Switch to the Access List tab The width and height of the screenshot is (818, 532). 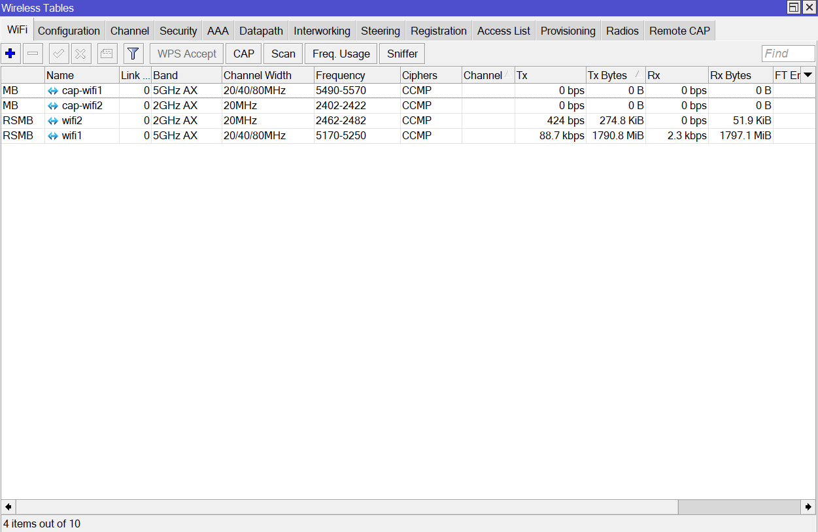pyautogui.click(x=503, y=31)
